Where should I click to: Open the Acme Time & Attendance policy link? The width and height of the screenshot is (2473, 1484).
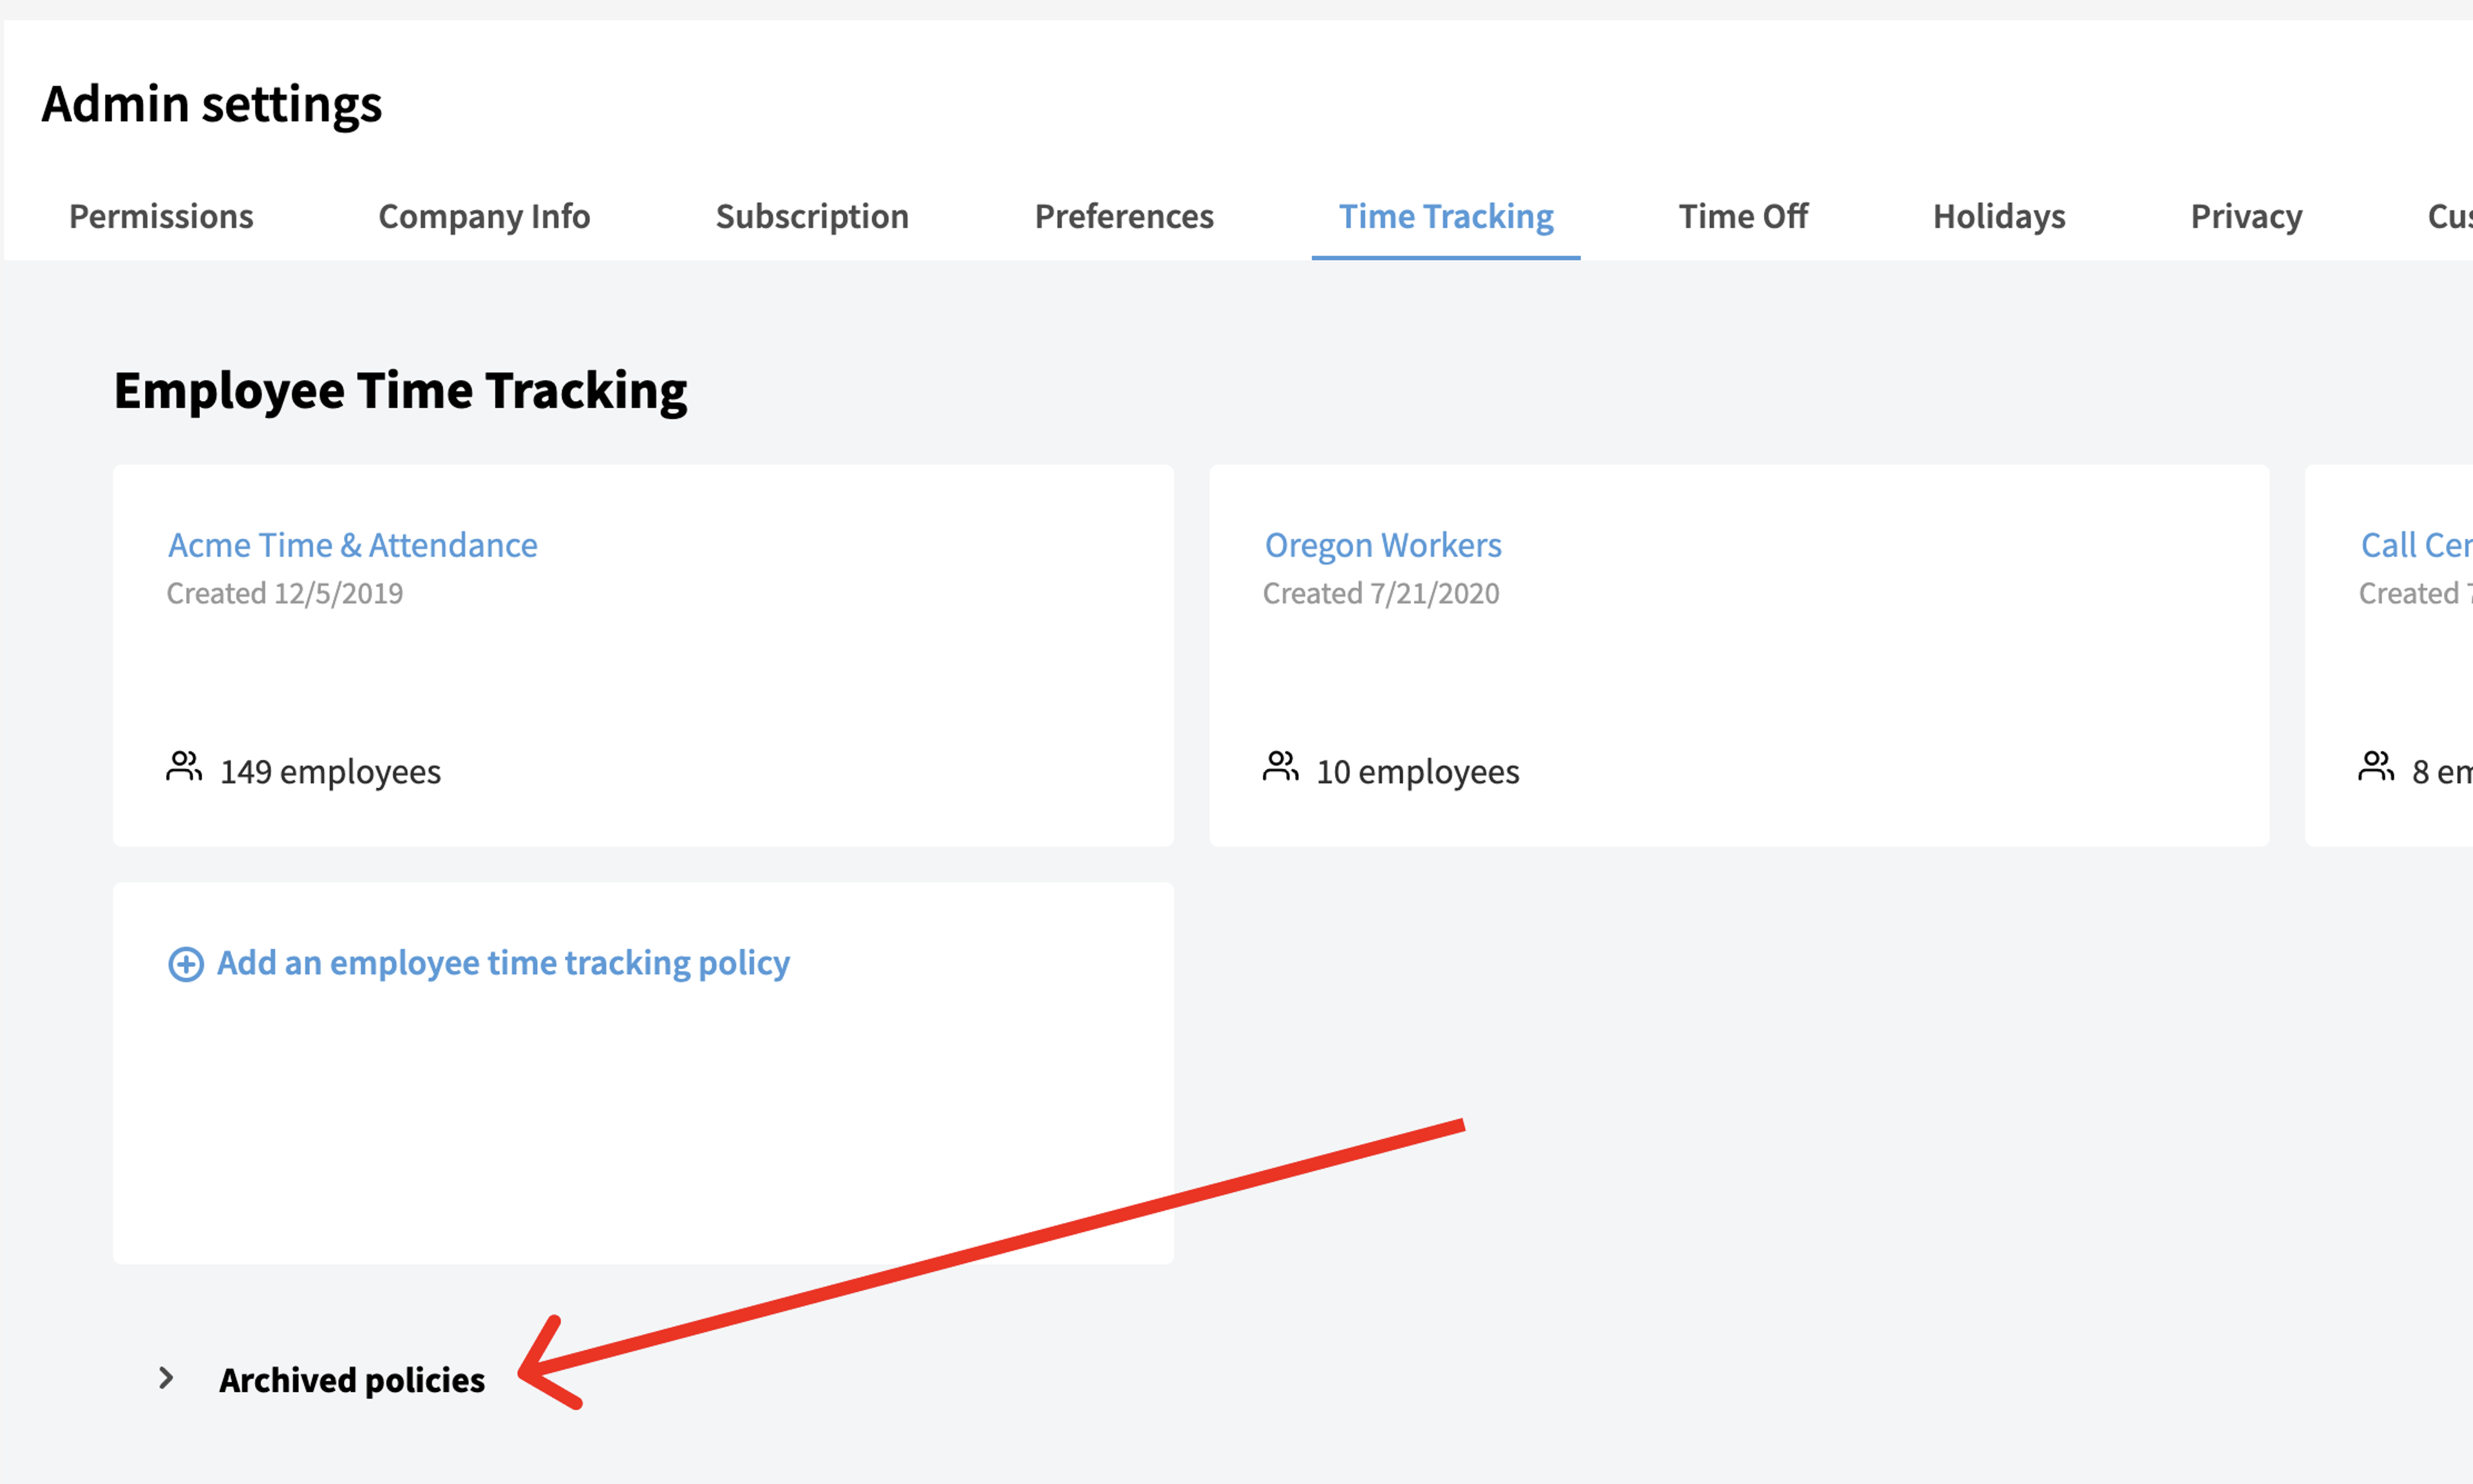[352, 545]
